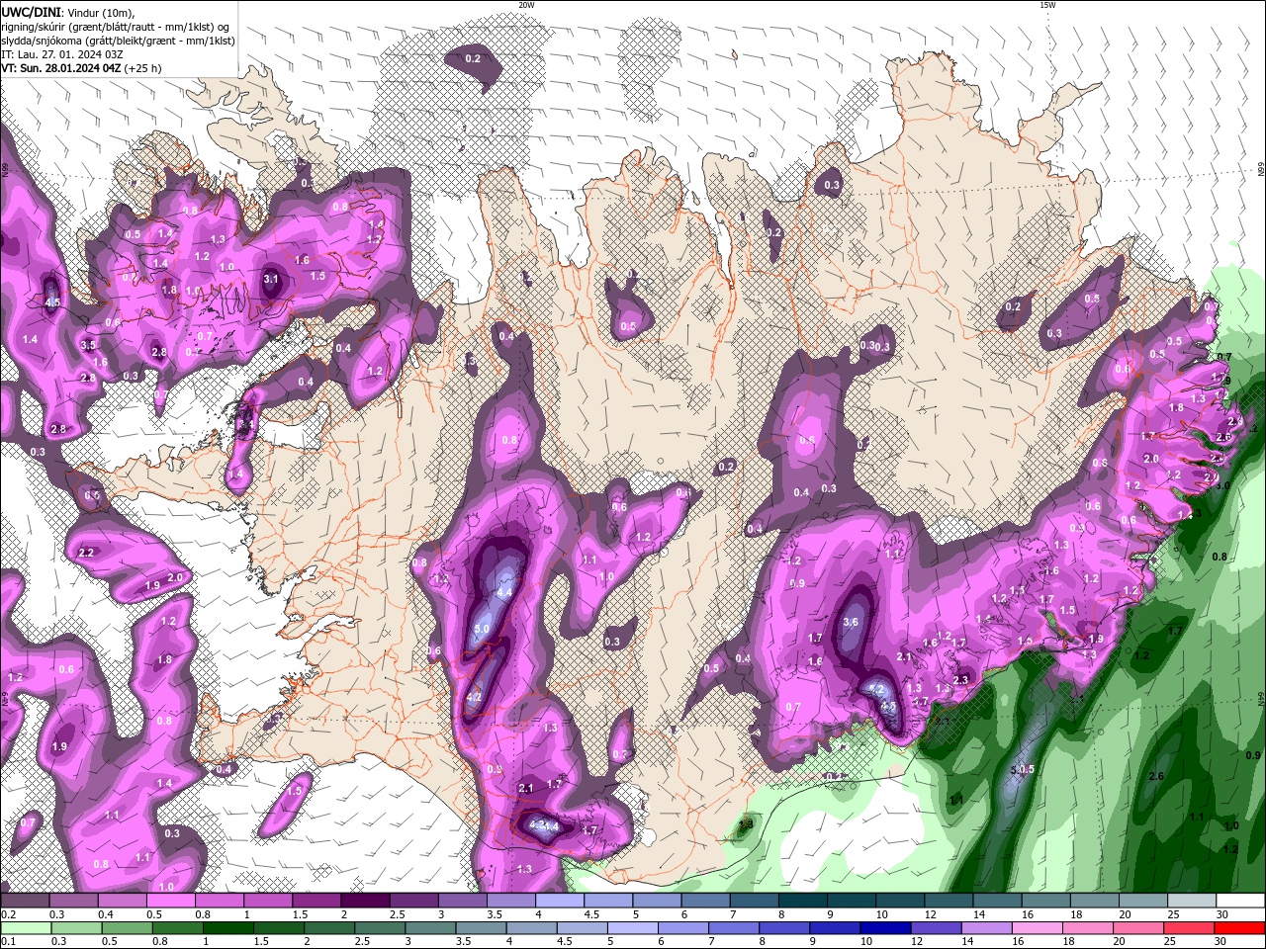
Task: Pick the navy blue swatch between 10 and 12 on lower scale
Action: [x=885, y=928]
